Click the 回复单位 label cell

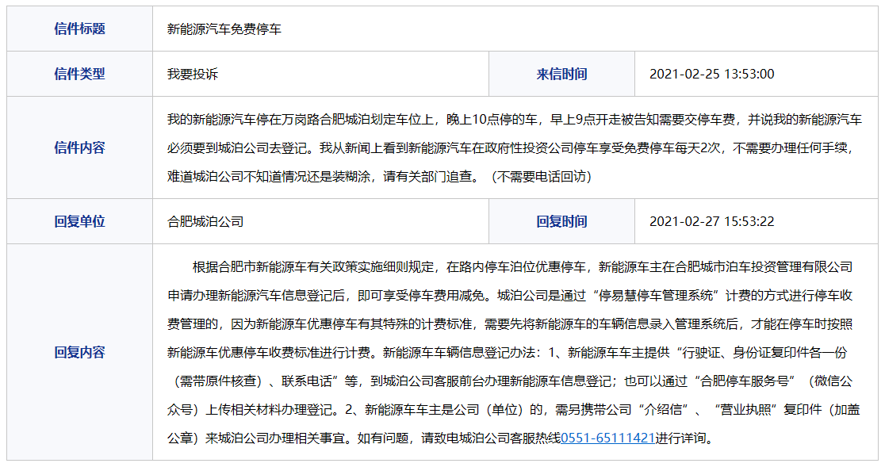(x=79, y=221)
